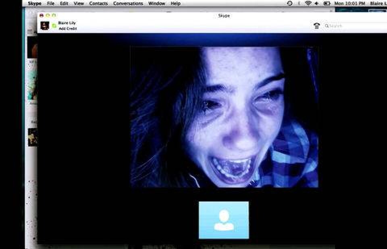Click the Mon 10:01 PM clock
The width and height of the screenshot is (387, 249).
(350, 4)
